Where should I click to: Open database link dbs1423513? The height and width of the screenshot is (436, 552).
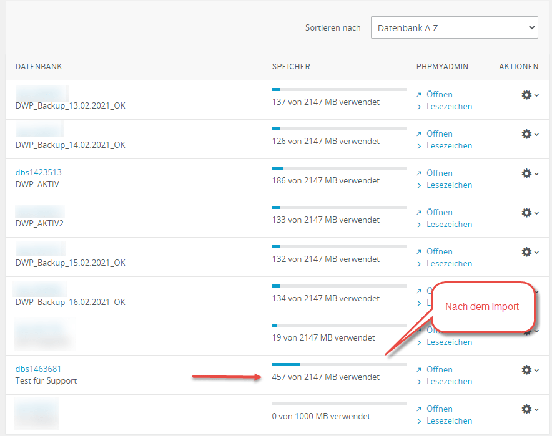tap(38, 172)
